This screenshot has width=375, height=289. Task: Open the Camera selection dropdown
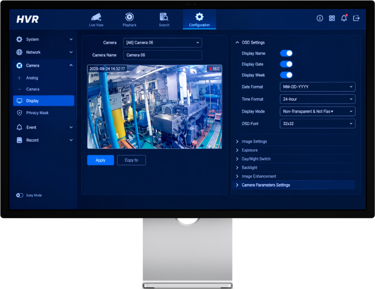point(162,43)
